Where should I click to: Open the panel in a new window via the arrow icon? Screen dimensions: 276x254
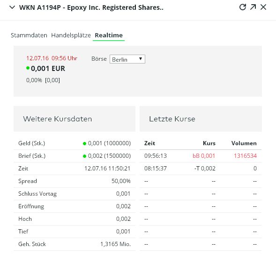[x=253, y=7]
